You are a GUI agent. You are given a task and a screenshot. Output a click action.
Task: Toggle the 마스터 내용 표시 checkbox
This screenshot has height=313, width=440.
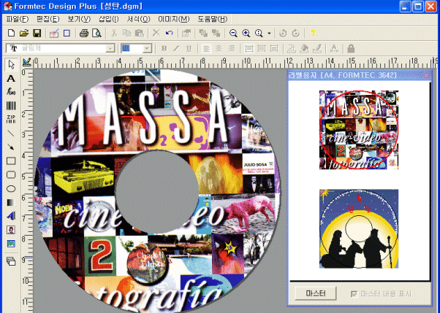coord(354,293)
